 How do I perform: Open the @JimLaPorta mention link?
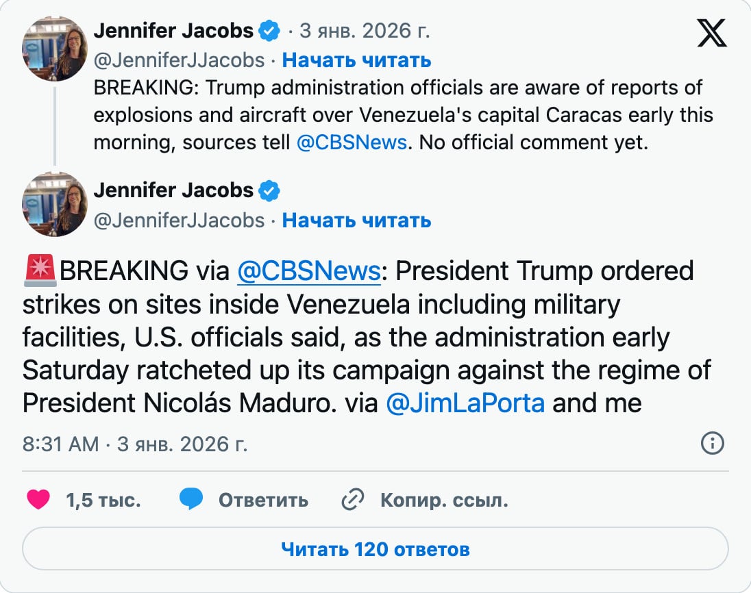[465, 403]
